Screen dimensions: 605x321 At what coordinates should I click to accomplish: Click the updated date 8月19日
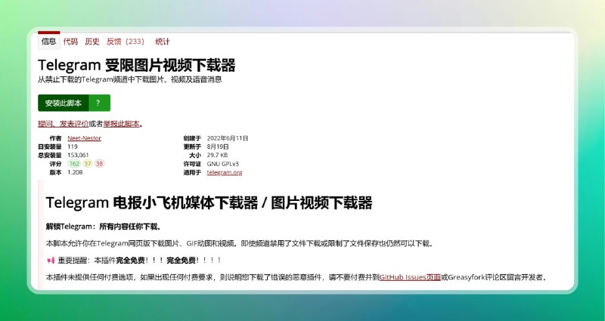(218, 147)
